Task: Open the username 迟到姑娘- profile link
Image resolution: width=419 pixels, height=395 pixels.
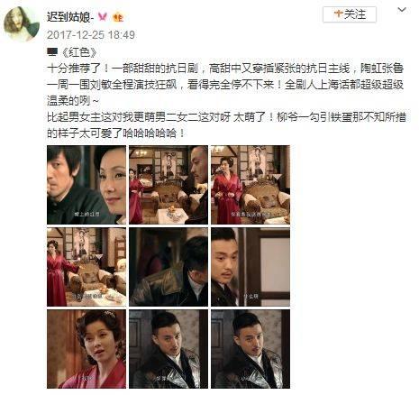Action: pos(70,17)
